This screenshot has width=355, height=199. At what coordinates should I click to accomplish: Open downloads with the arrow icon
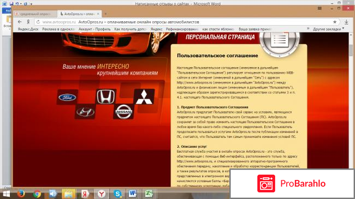pyautogui.click(x=346, y=22)
